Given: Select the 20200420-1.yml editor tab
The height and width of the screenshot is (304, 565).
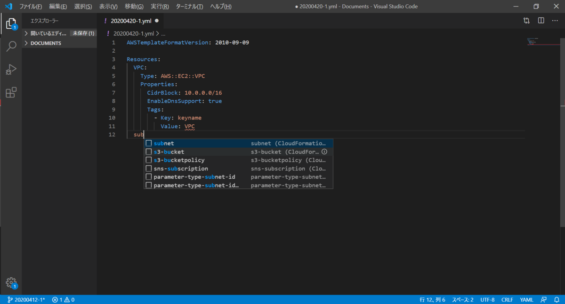Looking at the screenshot, I should [131, 21].
